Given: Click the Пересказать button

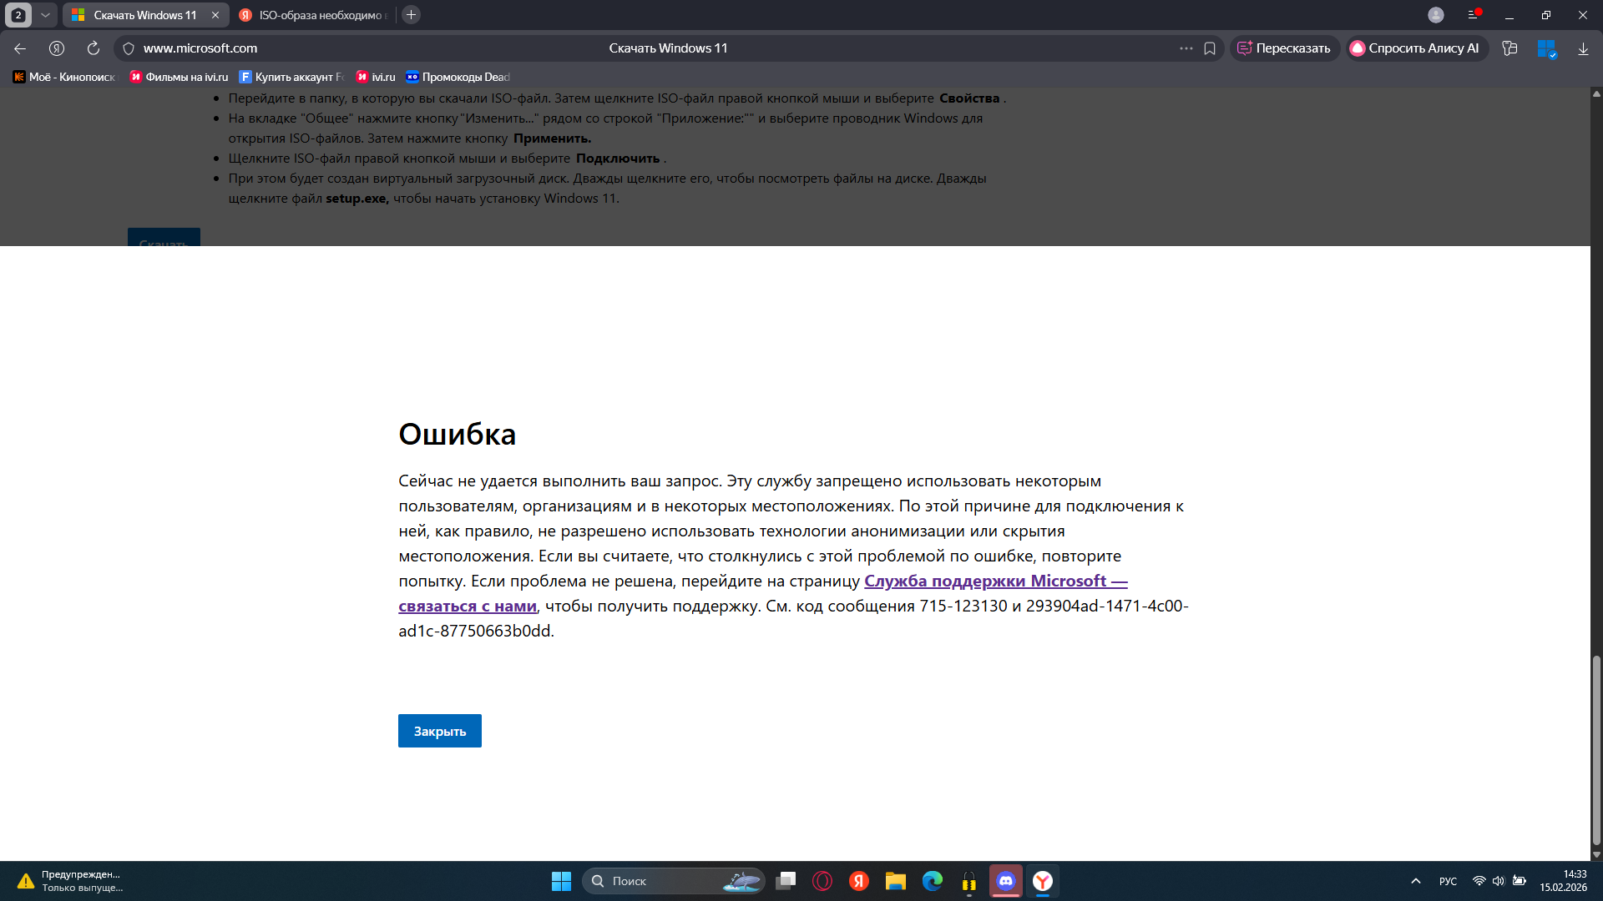Looking at the screenshot, I should 1285,48.
